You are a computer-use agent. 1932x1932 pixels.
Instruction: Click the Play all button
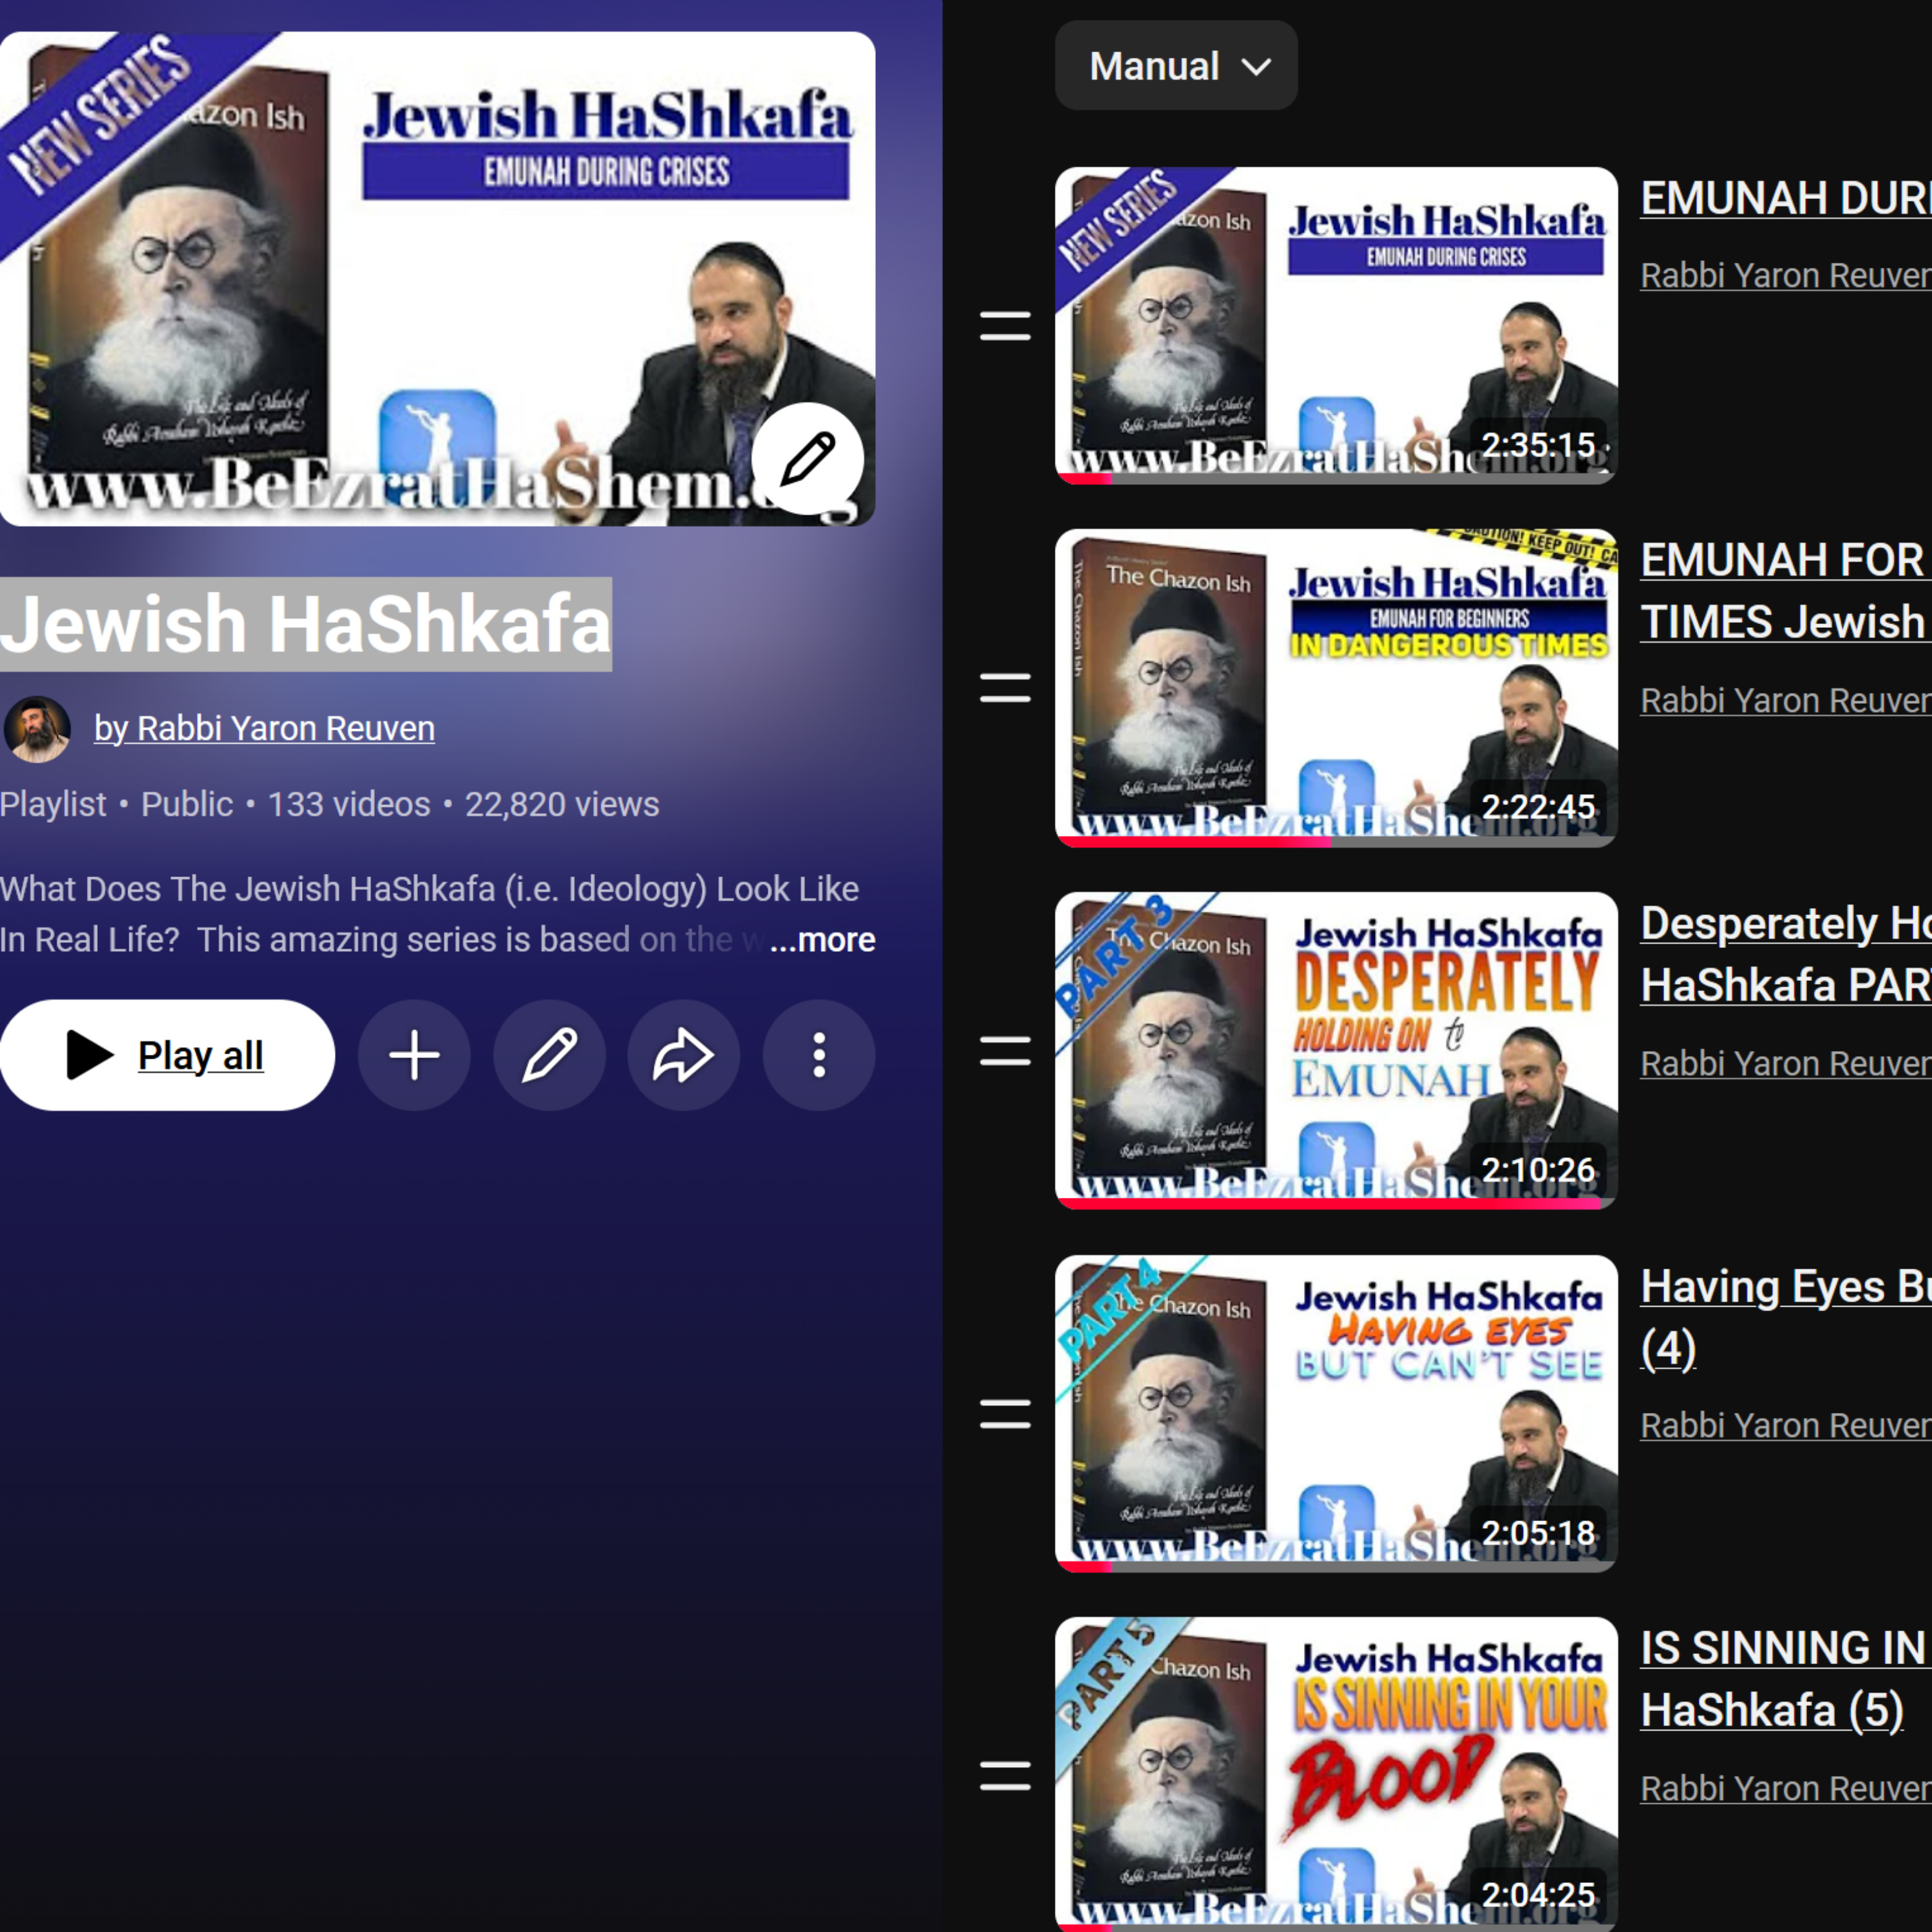(x=167, y=1055)
